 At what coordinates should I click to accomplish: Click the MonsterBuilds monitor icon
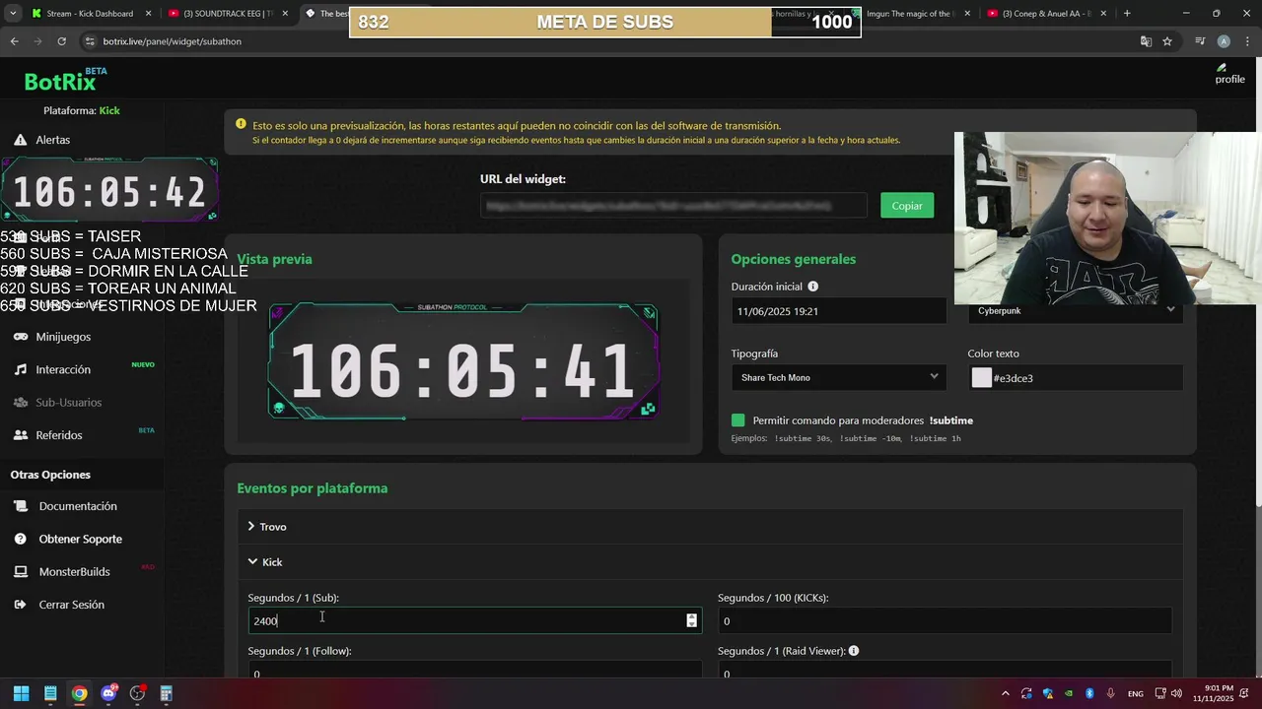click(20, 571)
